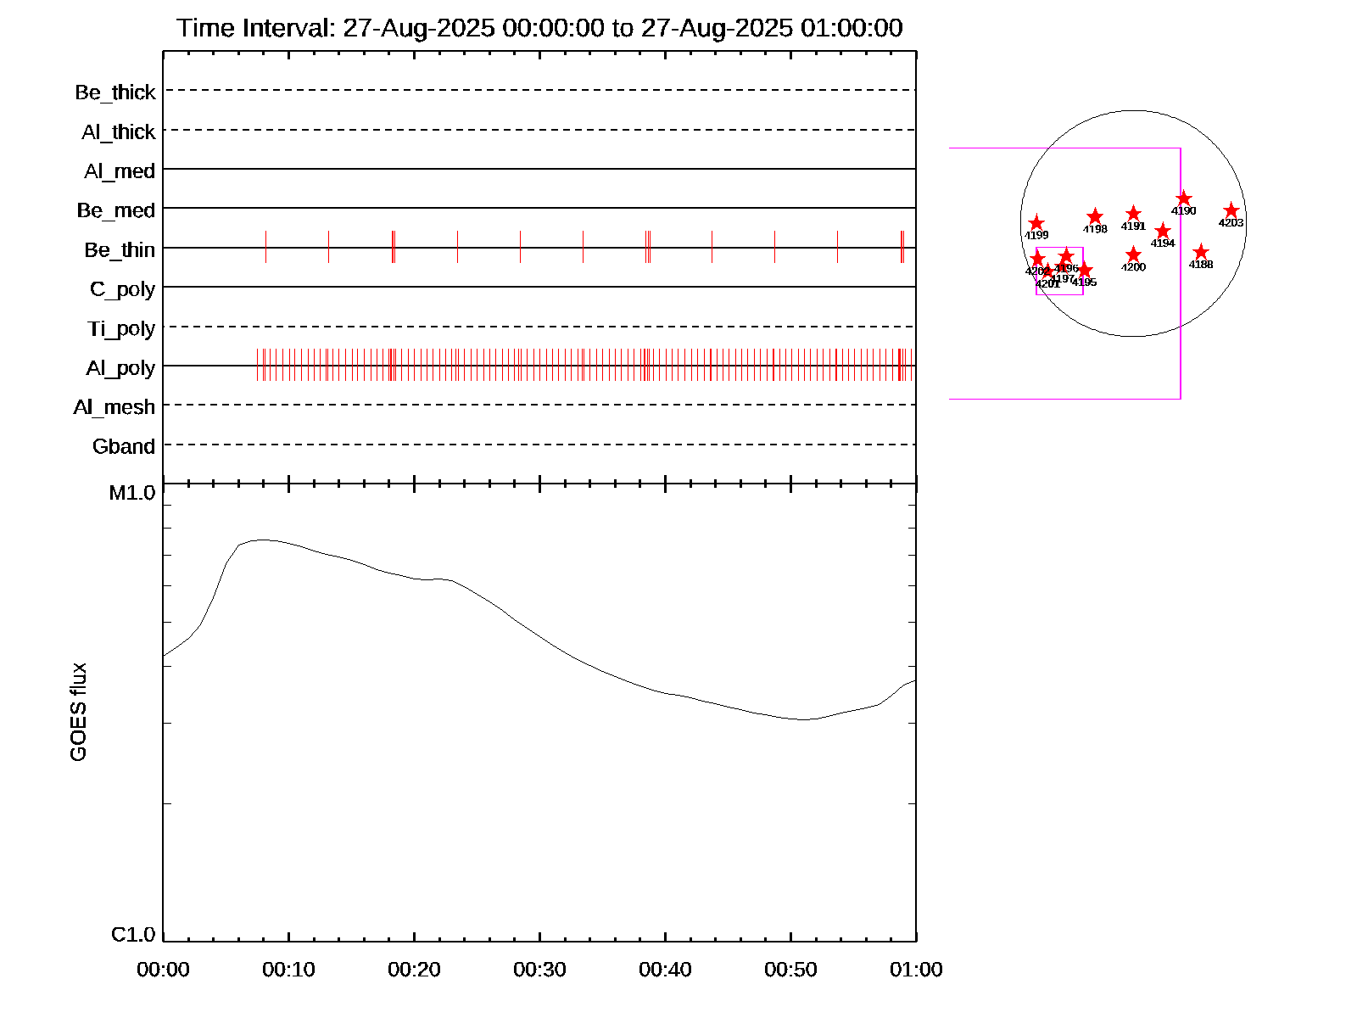Click the red star for region 4198
1357x1018 pixels.
1095,216
